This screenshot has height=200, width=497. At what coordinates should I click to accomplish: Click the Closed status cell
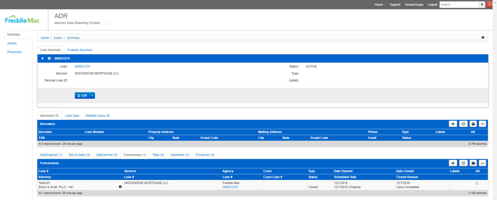(313, 187)
